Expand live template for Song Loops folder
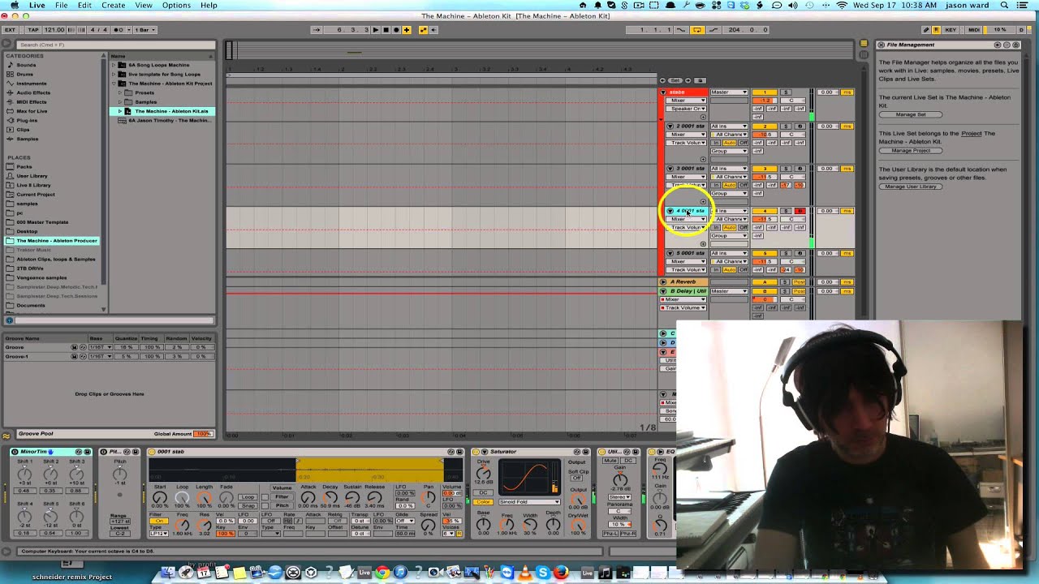 pos(114,74)
